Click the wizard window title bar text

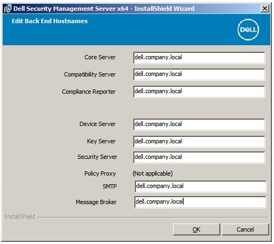(104, 9)
